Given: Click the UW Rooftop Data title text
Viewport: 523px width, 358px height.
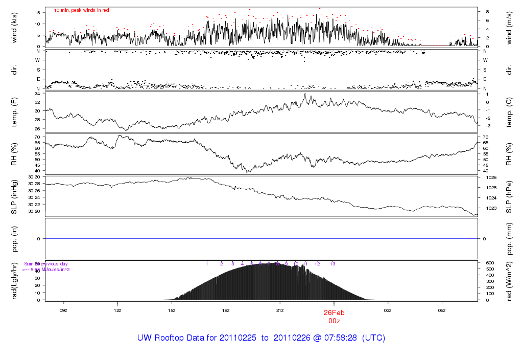Looking at the screenshot, I should point(261,338).
